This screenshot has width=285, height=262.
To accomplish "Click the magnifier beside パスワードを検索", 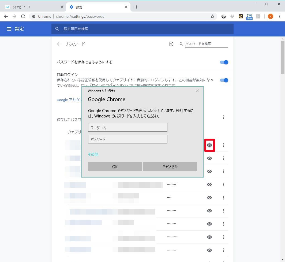I will (181, 44).
